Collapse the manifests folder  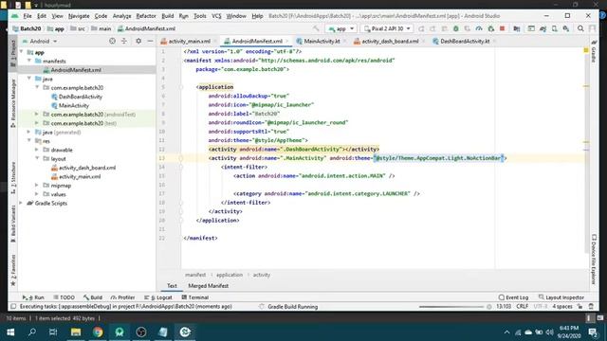tap(29, 61)
